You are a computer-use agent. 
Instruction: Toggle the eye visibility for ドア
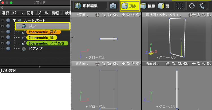(x=3, y=26)
